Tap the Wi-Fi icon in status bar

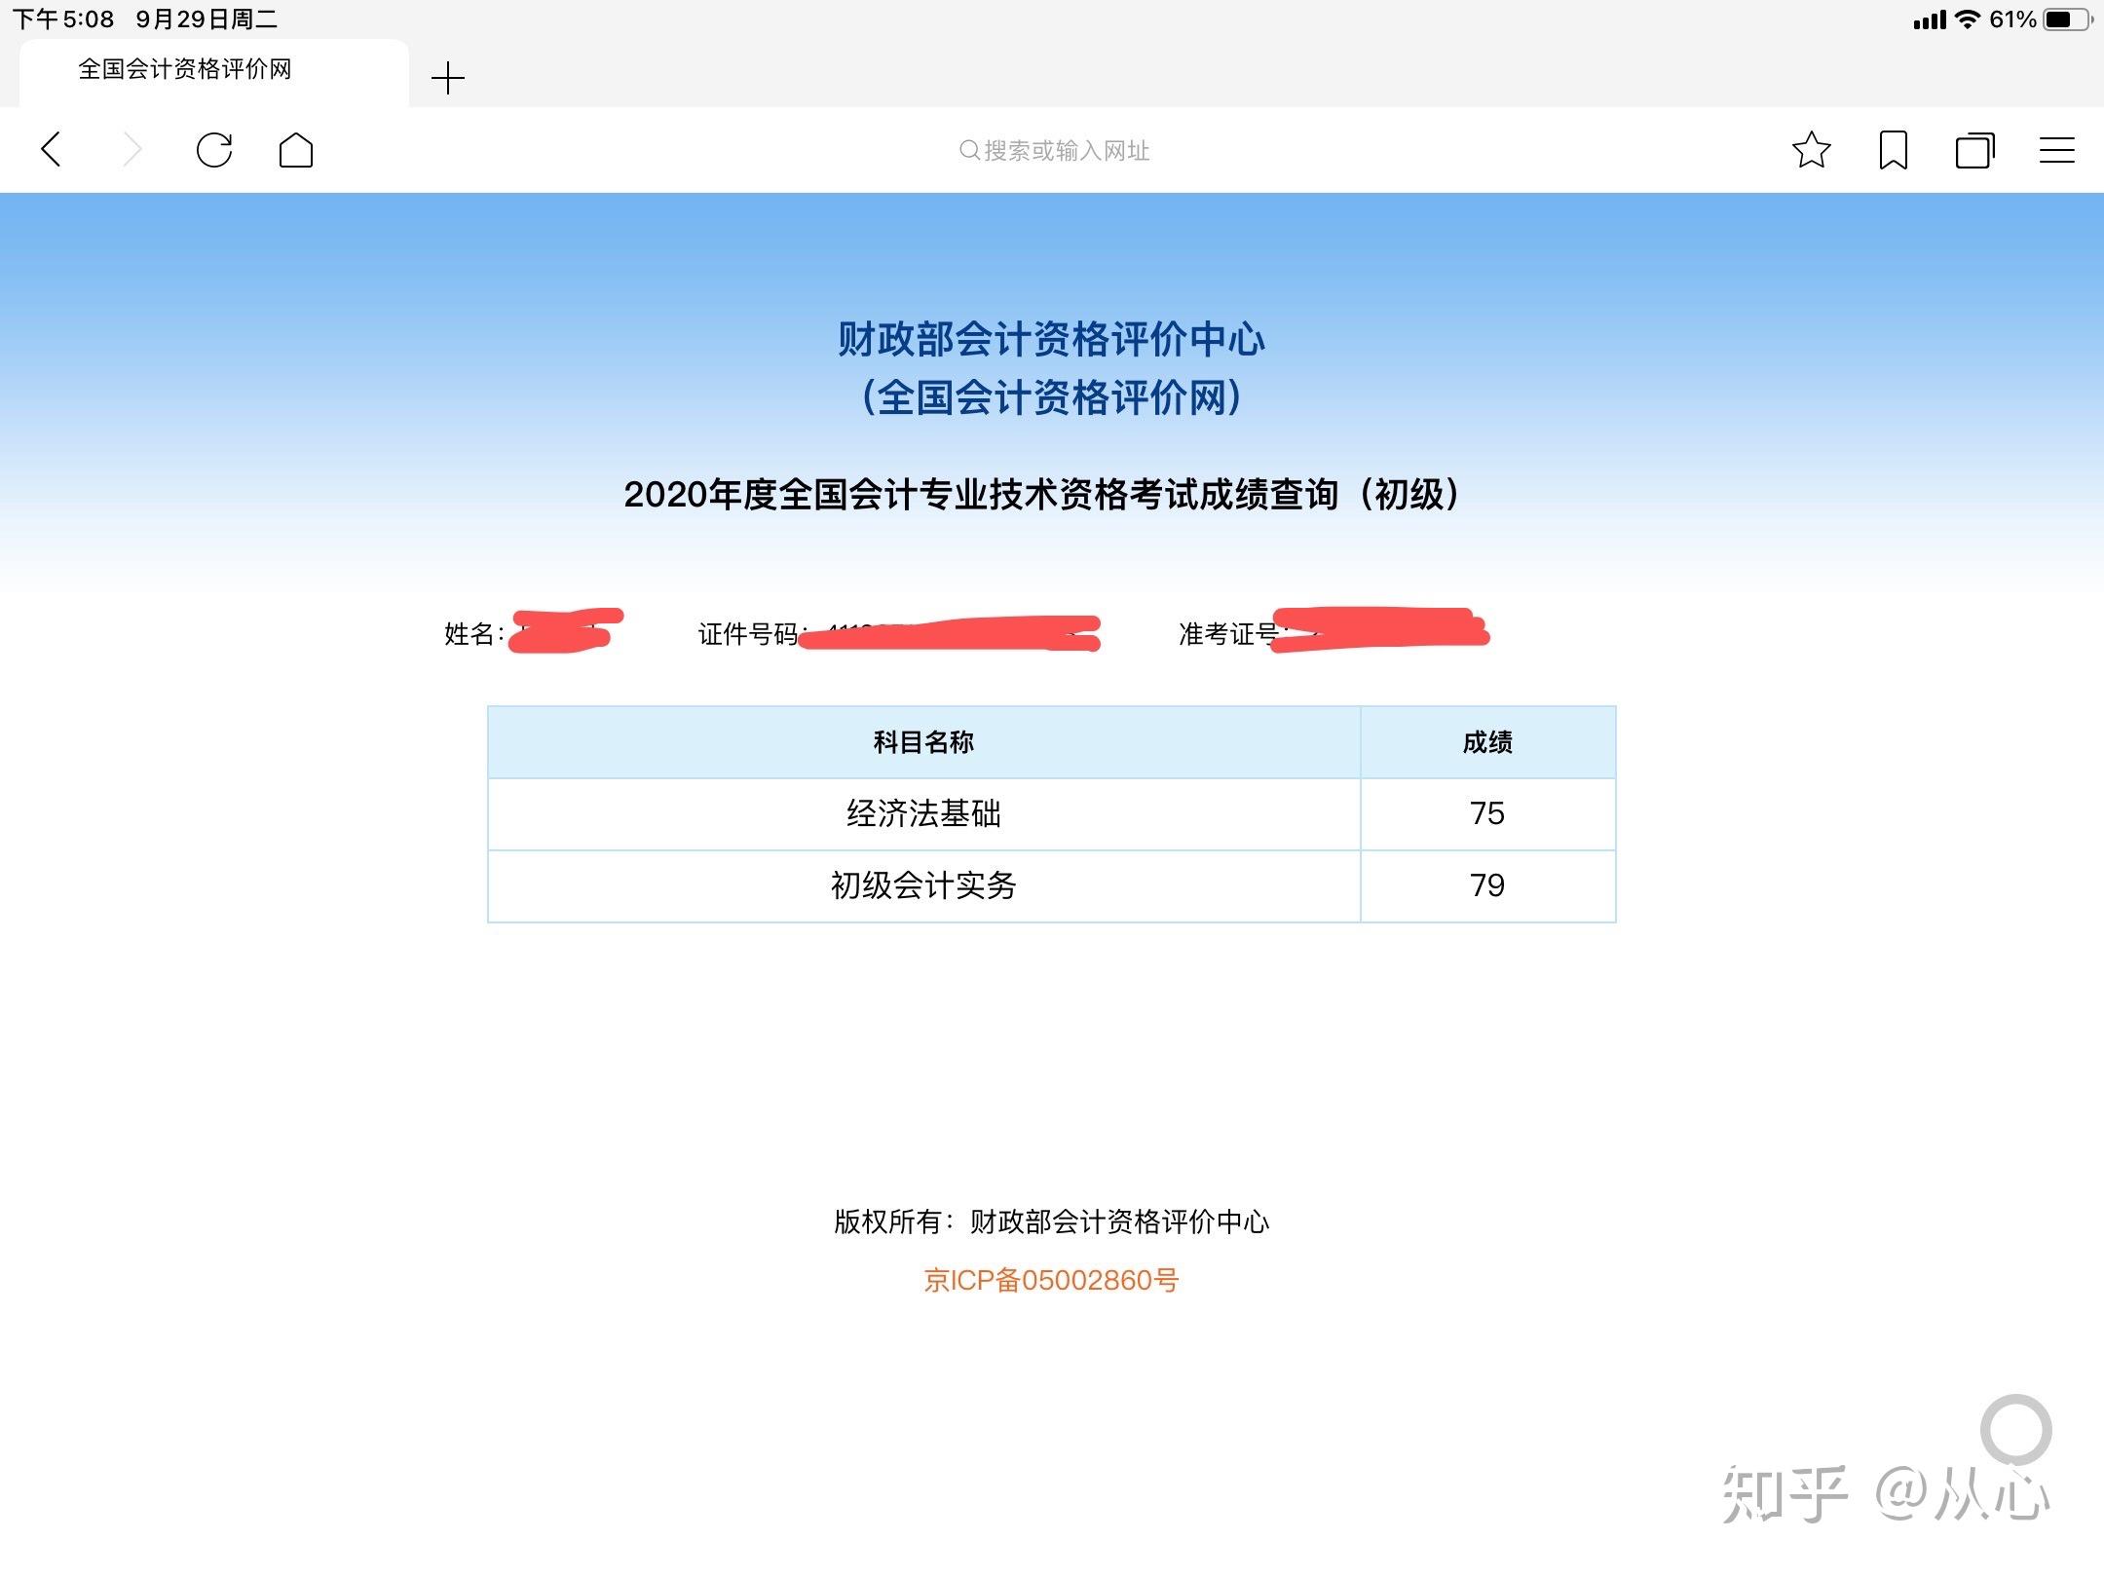(x=1968, y=19)
